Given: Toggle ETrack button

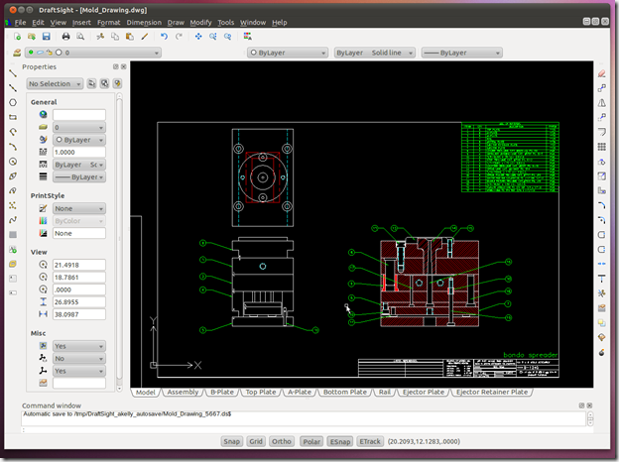Looking at the screenshot, I should pos(370,441).
